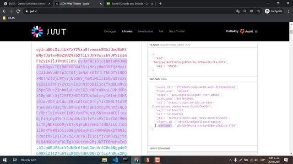The width and height of the screenshot is (293, 164).
Task: Click the browser forward arrow
Action: [11, 11]
